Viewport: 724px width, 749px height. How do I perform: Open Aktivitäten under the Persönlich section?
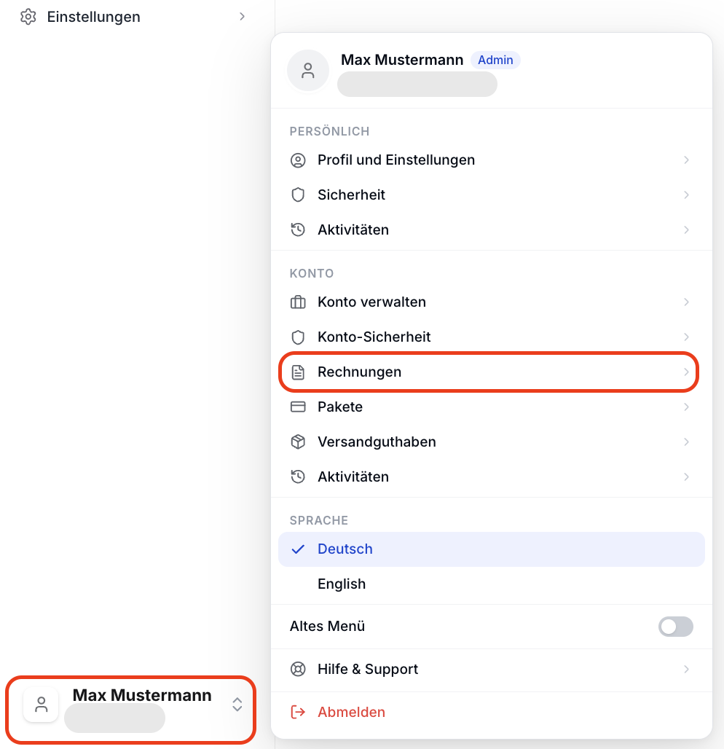[492, 230]
